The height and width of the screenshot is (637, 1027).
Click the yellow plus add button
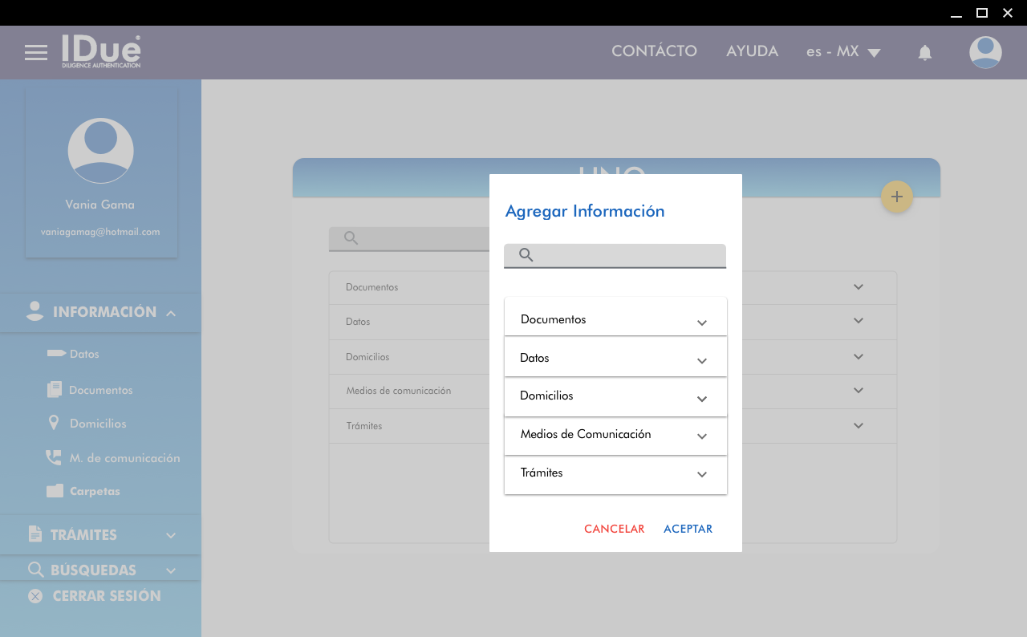(x=897, y=197)
